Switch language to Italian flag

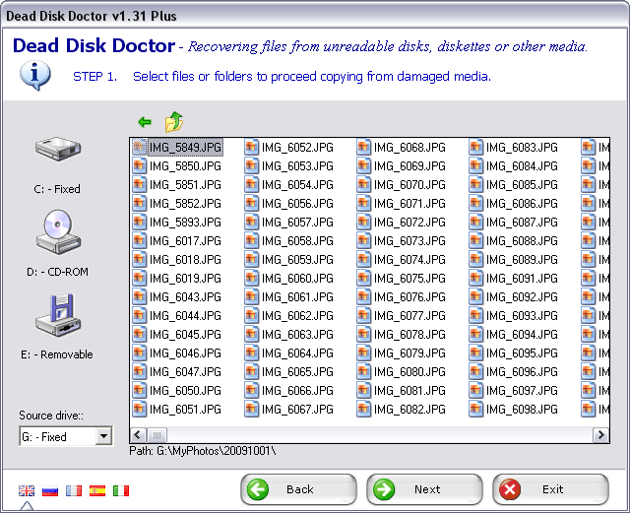pyautogui.click(x=121, y=491)
